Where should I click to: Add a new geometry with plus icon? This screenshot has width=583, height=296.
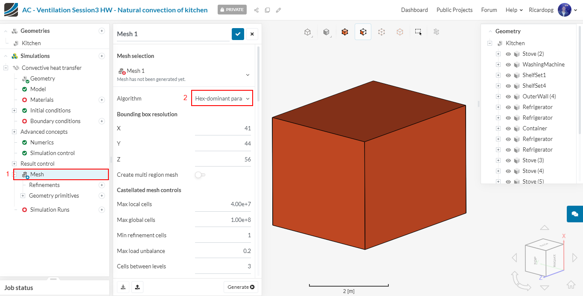tap(102, 31)
